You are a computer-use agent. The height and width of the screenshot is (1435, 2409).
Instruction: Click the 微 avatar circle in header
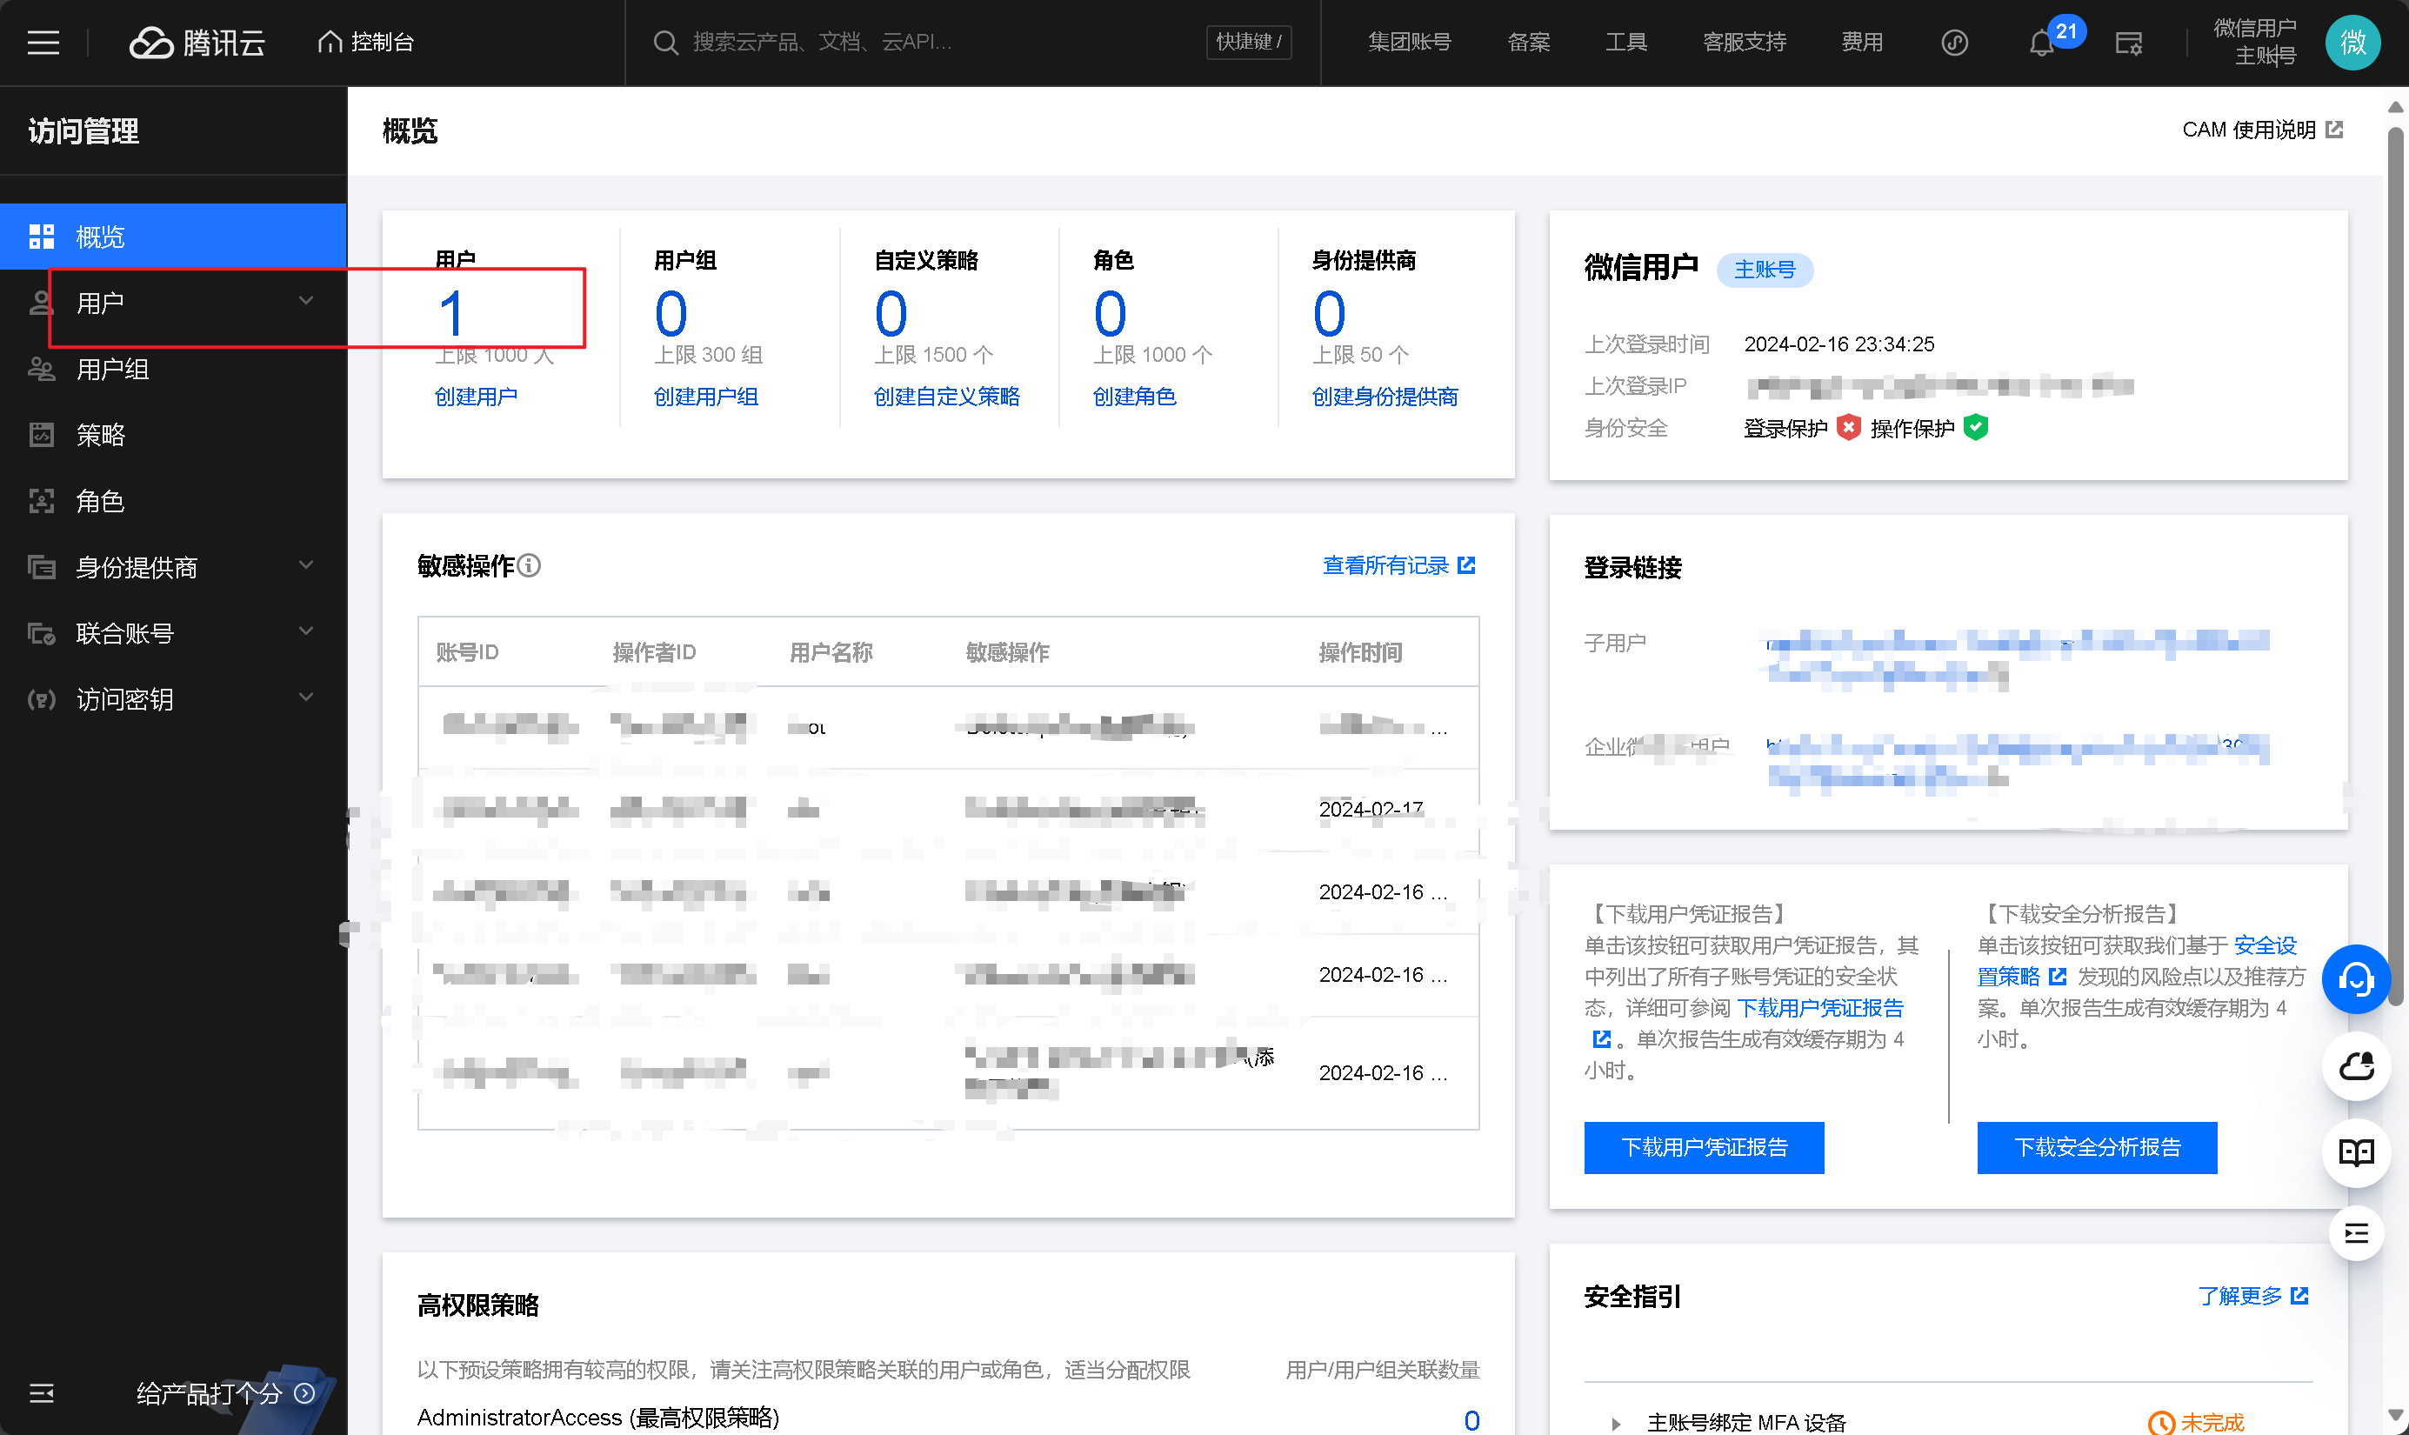point(2352,43)
